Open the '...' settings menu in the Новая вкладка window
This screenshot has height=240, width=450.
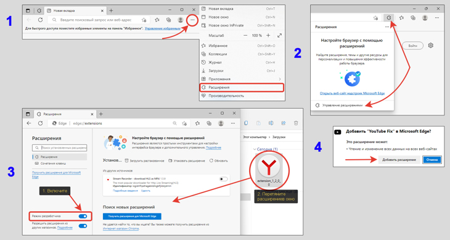point(192,20)
